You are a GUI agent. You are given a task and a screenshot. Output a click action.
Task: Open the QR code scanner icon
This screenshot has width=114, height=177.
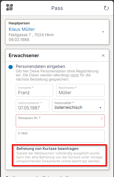tap(10, 7)
